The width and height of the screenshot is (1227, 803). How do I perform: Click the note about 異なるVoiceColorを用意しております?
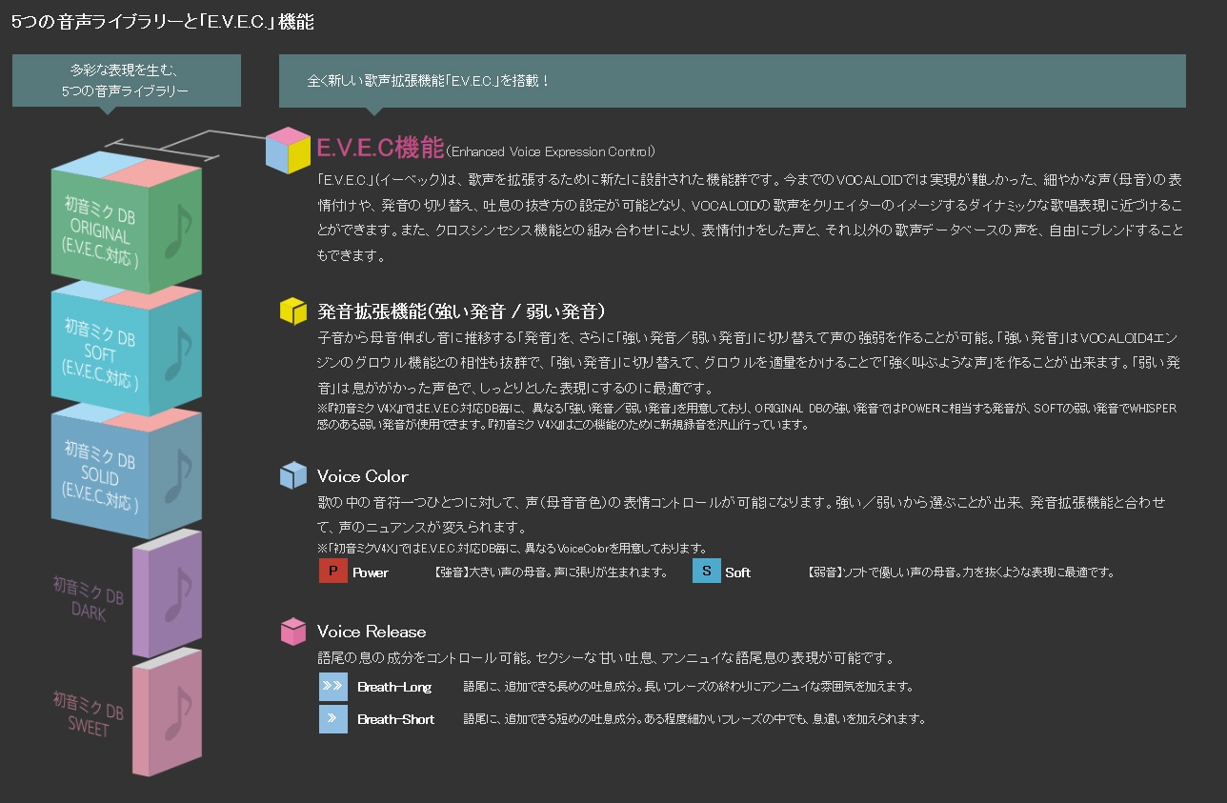point(513,548)
